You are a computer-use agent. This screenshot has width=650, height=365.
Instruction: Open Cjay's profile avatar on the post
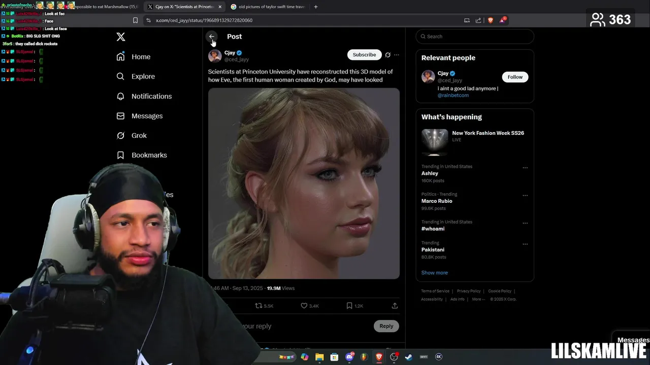(x=215, y=56)
